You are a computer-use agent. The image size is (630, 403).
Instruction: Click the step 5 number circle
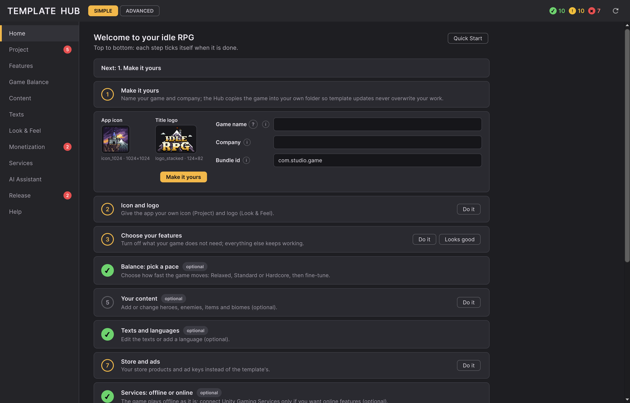108,303
